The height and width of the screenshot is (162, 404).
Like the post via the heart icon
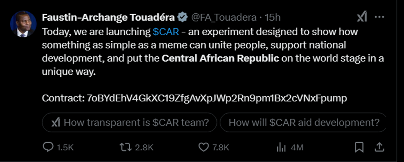204,147
